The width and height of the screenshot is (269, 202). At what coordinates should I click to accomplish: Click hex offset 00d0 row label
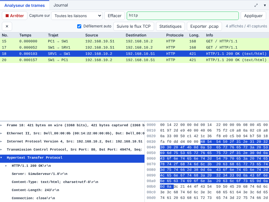[x=151, y=198]
